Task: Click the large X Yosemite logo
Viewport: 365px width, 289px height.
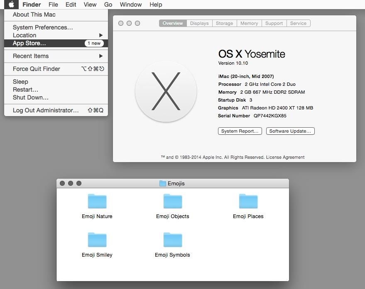Action: coord(165,91)
